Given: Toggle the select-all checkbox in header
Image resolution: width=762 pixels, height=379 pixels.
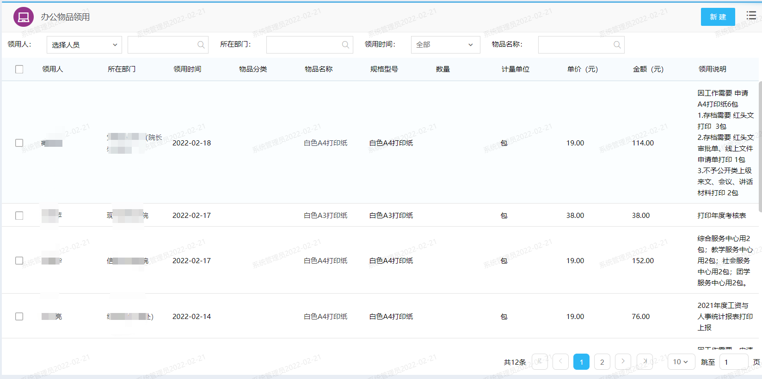Looking at the screenshot, I should pos(19,69).
